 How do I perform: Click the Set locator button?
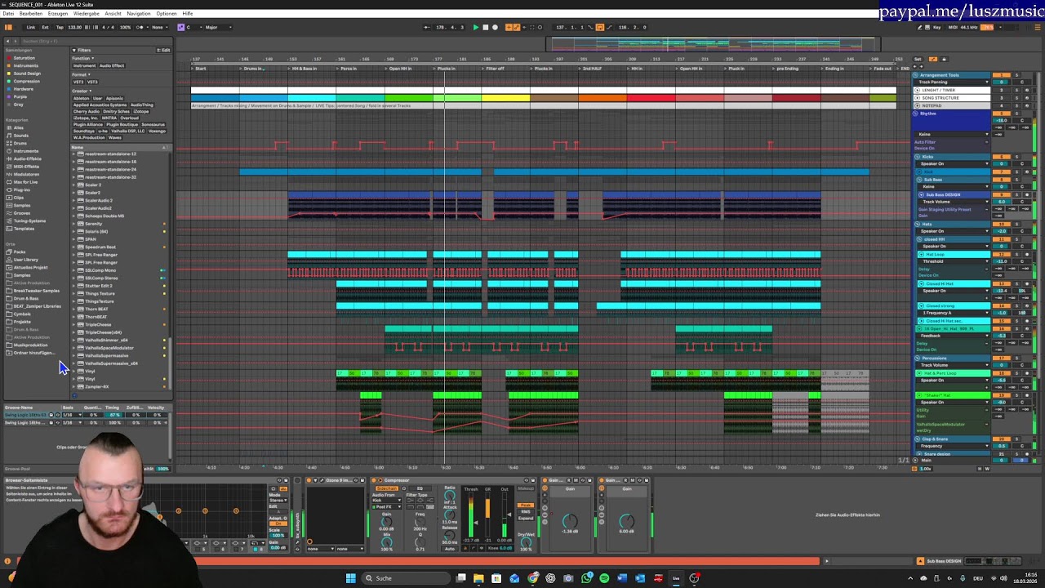(x=918, y=59)
